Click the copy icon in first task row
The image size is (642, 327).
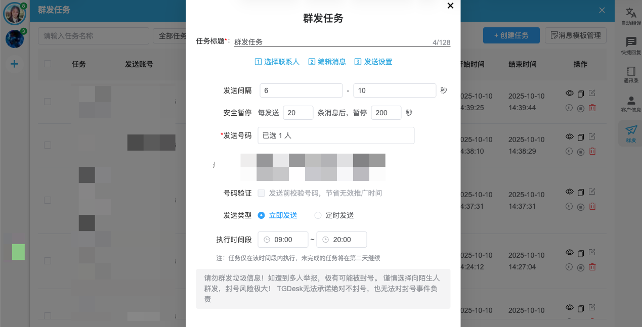pos(581,94)
